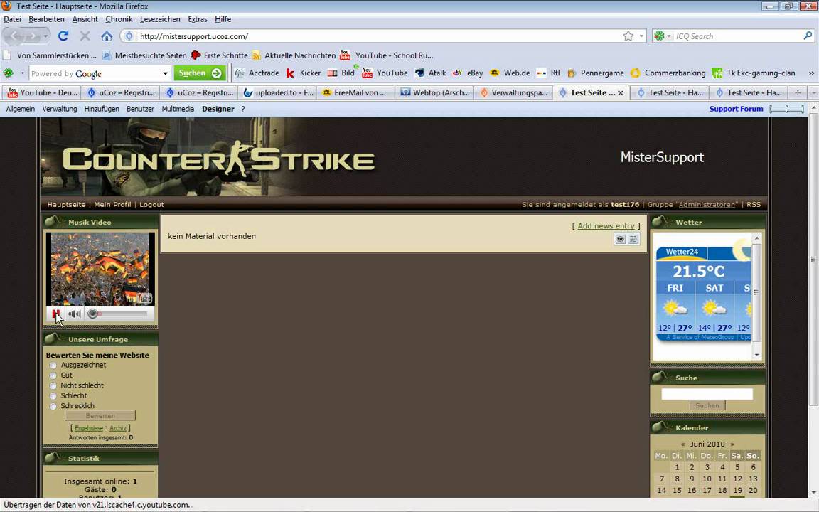The width and height of the screenshot is (819, 512).
Task: Open a new tab with plus button
Action: [798, 92]
